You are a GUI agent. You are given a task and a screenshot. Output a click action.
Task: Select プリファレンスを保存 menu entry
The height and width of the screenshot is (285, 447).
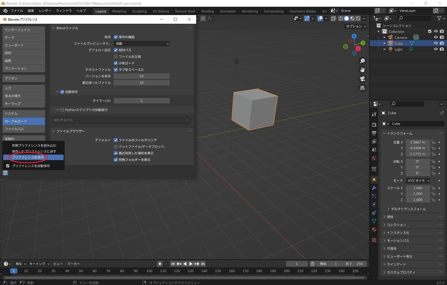(33, 158)
